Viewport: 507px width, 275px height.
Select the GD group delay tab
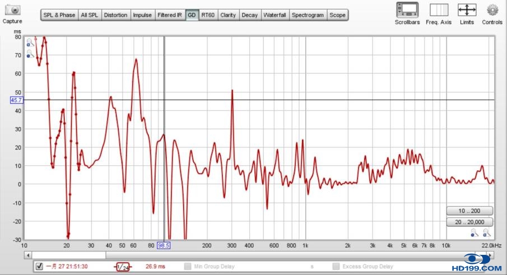click(x=192, y=15)
